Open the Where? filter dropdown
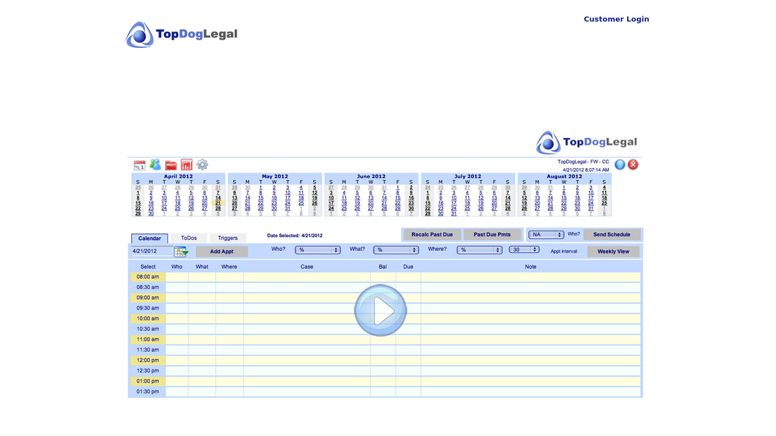This screenshot has height=436, width=776. click(x=480, y=250)
